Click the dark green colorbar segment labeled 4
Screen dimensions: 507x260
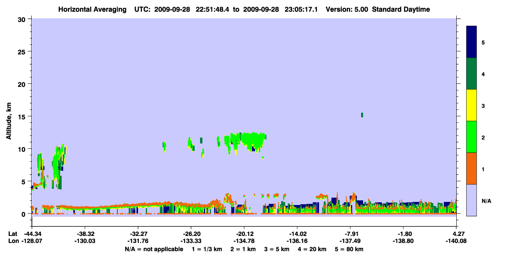472,74
